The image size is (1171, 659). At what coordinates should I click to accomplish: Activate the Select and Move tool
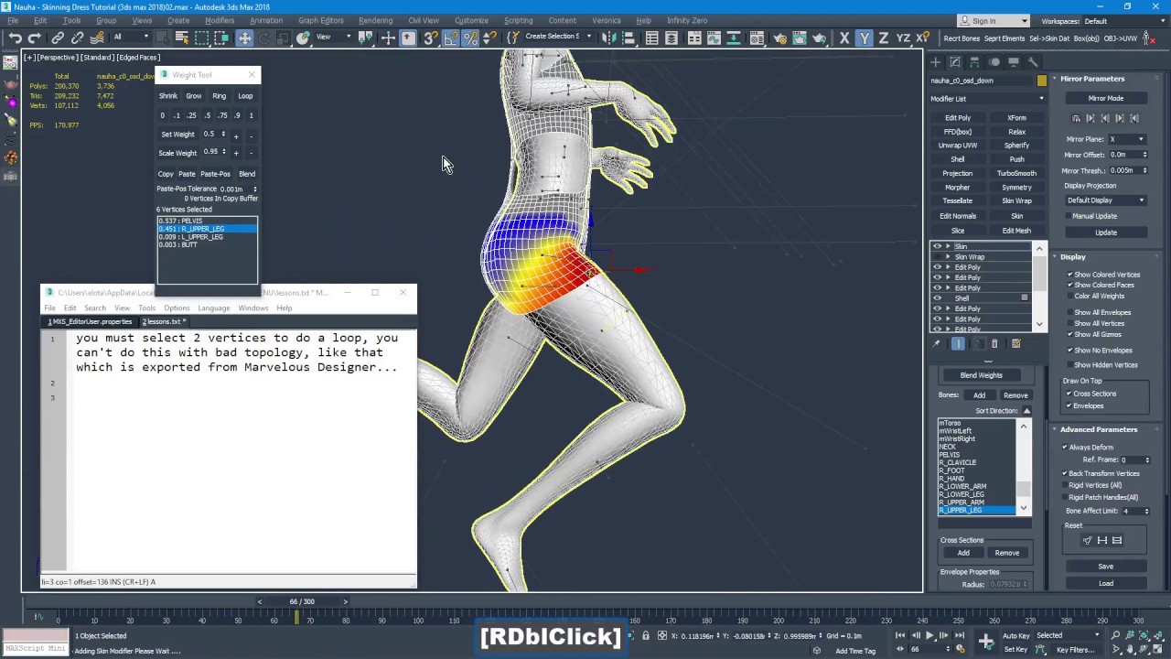pos(244,38)
